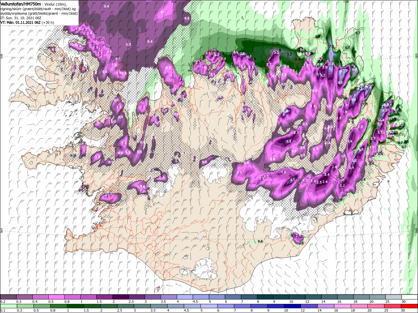
Task: Click the "15W" longitude label at top
Action: click(x=346, y=2)
